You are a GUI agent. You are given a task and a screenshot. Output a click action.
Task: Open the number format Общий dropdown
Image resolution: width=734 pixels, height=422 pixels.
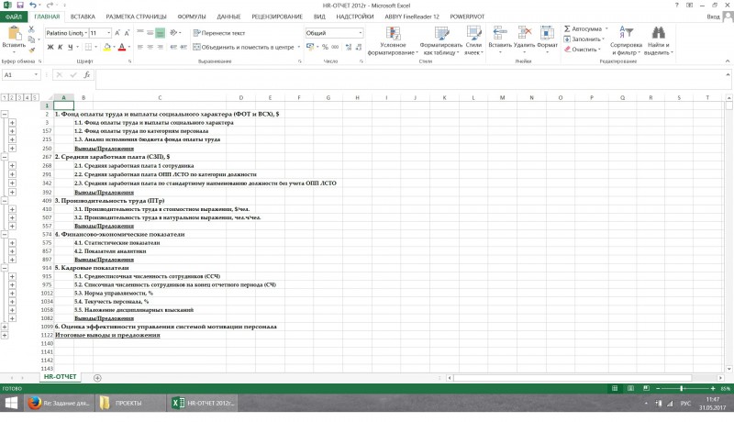pyautogui.click(x=360, y=33)
